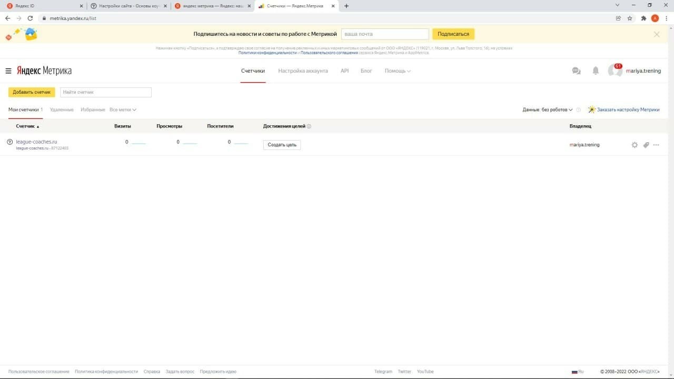Open Пользовательское соглашение footer link
This screenshot has height=379, width=674.
38,372
